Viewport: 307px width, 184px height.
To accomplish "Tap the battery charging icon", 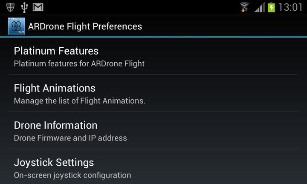I will click(271, 7).
